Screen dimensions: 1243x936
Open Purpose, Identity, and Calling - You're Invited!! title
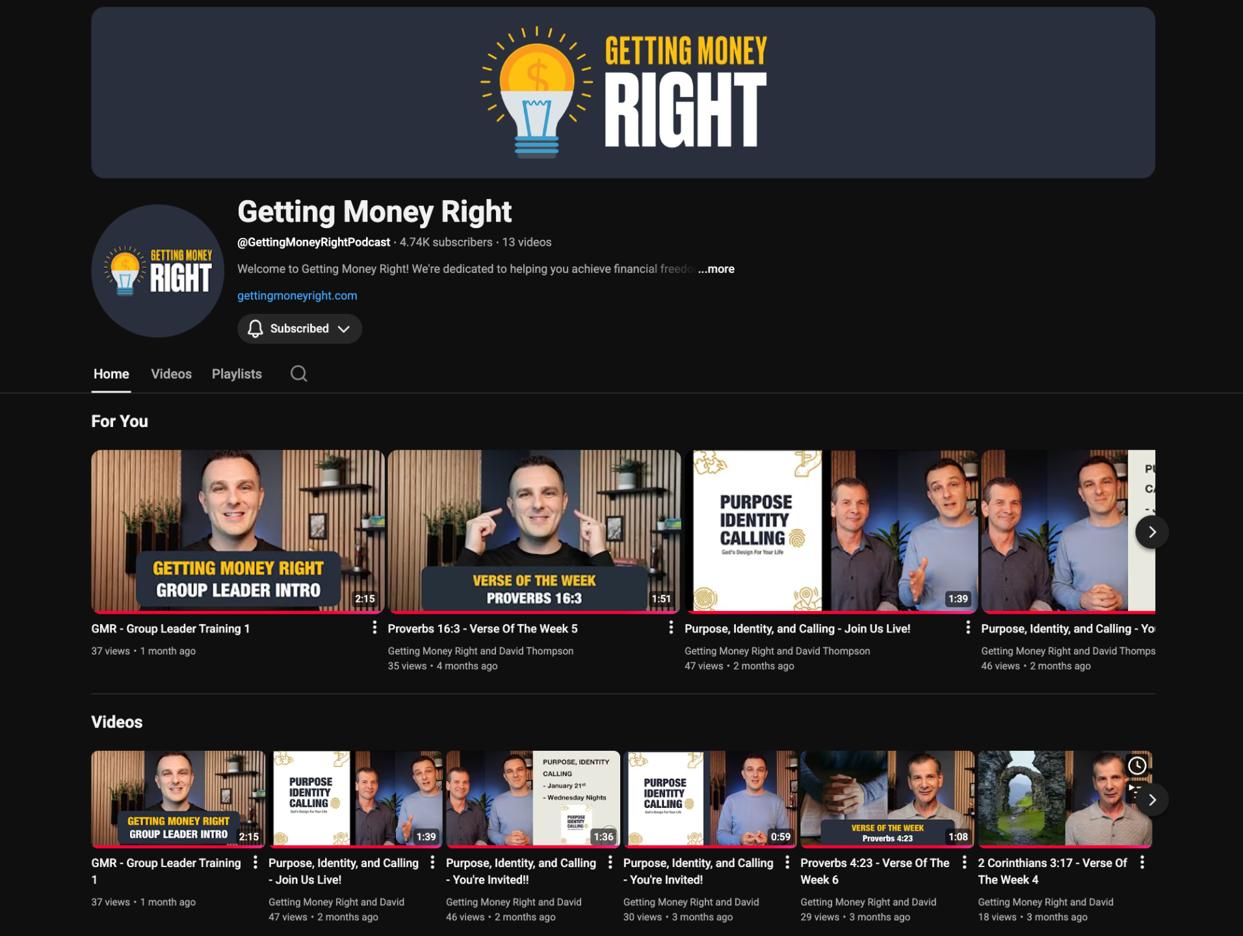(x=521, y=871)
